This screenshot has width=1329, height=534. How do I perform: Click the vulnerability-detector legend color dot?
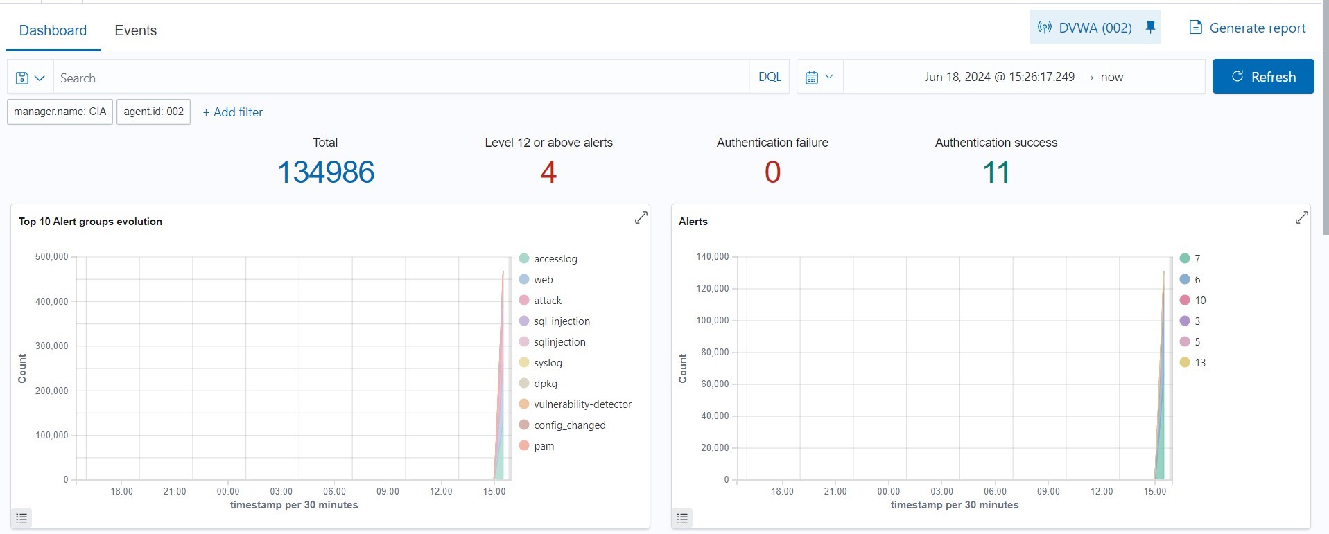point(524,404)
